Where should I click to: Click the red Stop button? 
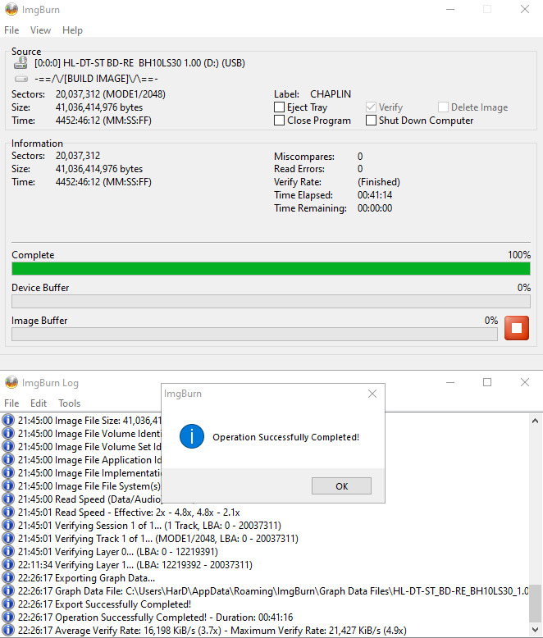pyautogui.click(x=517, y=327)
